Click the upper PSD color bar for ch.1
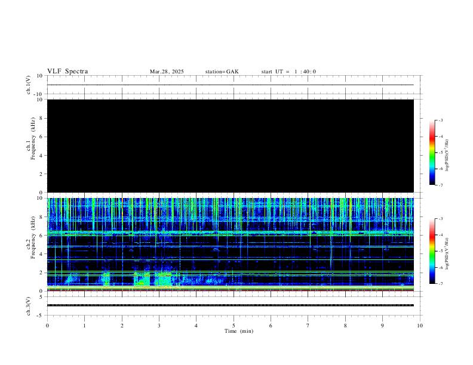This screenshot has width=473, height=365. point(432,153)
